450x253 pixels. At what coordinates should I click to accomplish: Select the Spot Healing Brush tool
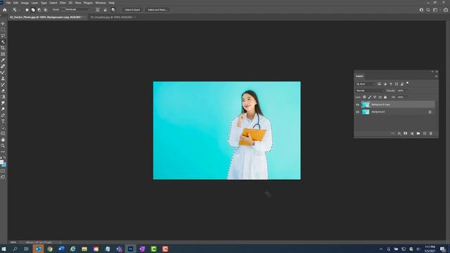tap(3, 66)
